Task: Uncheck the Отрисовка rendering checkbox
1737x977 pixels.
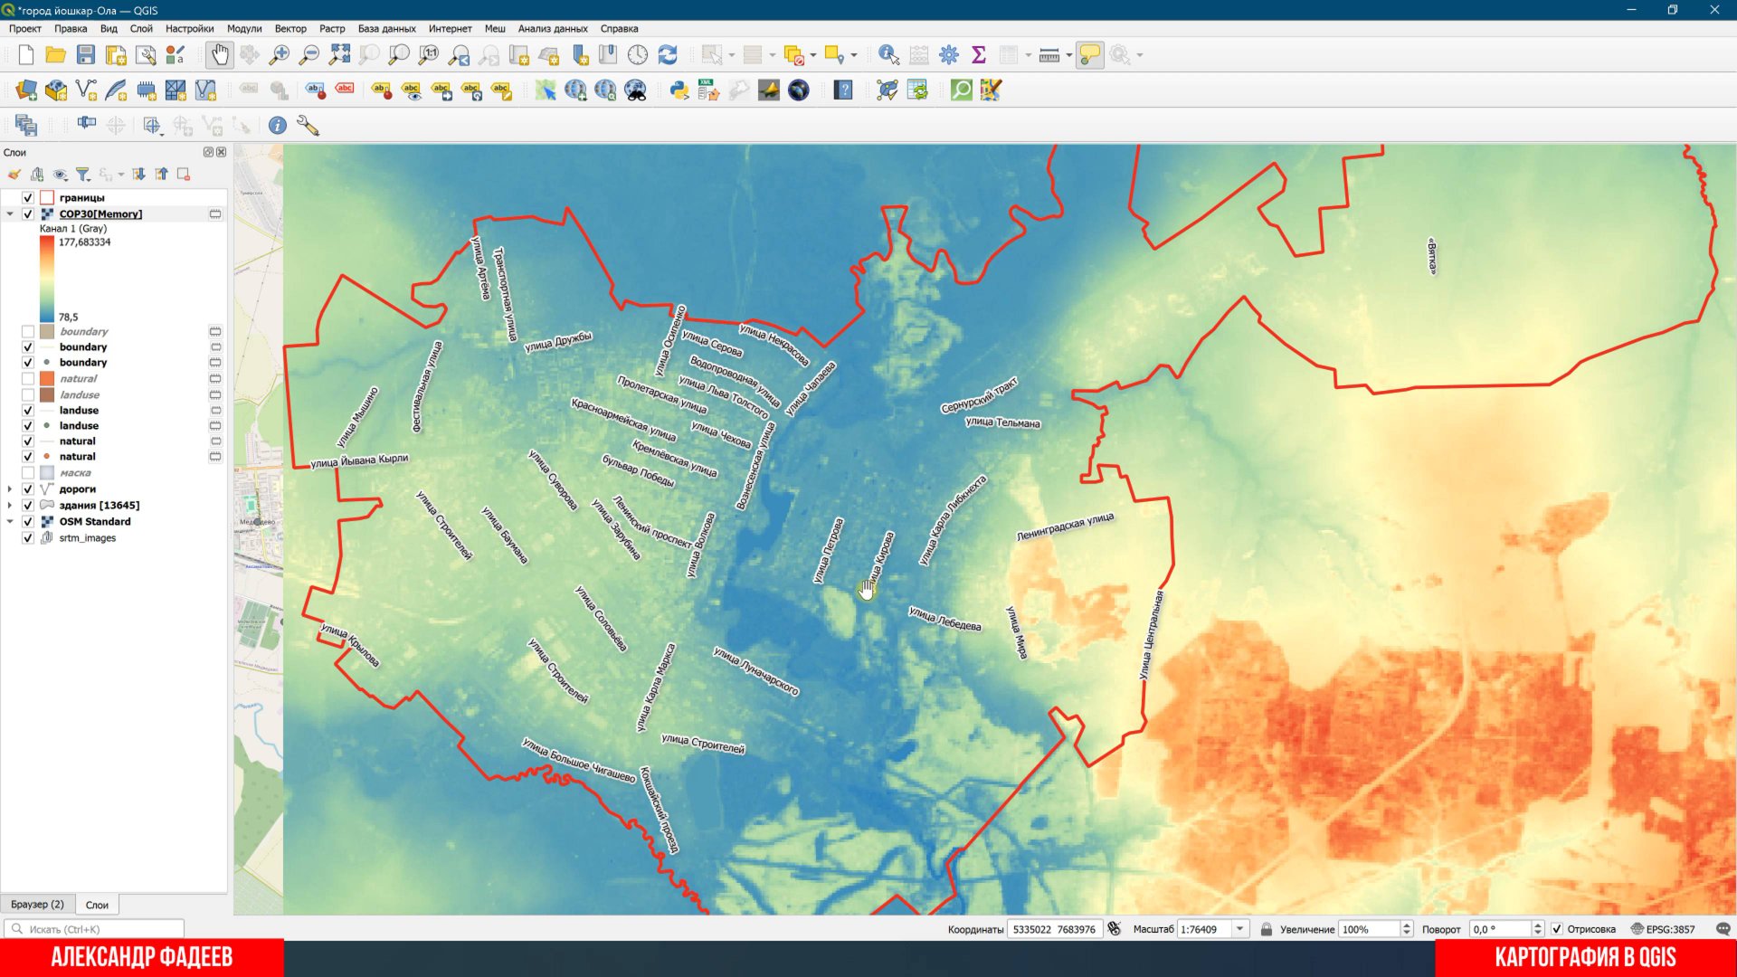Action: [x=1557, y=928]
